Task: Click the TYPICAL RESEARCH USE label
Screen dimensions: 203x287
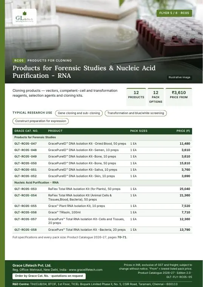Action: (x=32, y=113)
